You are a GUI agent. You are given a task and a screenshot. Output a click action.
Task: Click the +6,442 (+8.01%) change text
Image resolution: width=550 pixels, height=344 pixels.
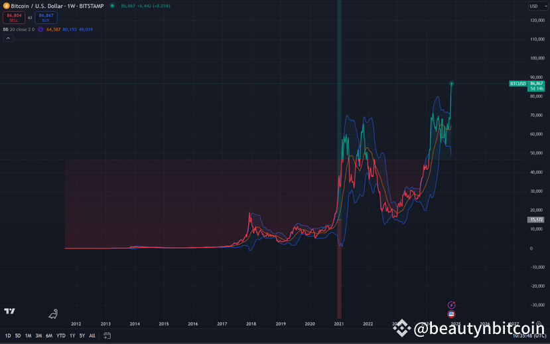coord(154,6)
